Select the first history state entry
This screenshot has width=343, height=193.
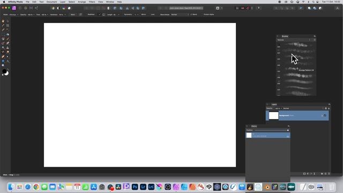(268, 135)
